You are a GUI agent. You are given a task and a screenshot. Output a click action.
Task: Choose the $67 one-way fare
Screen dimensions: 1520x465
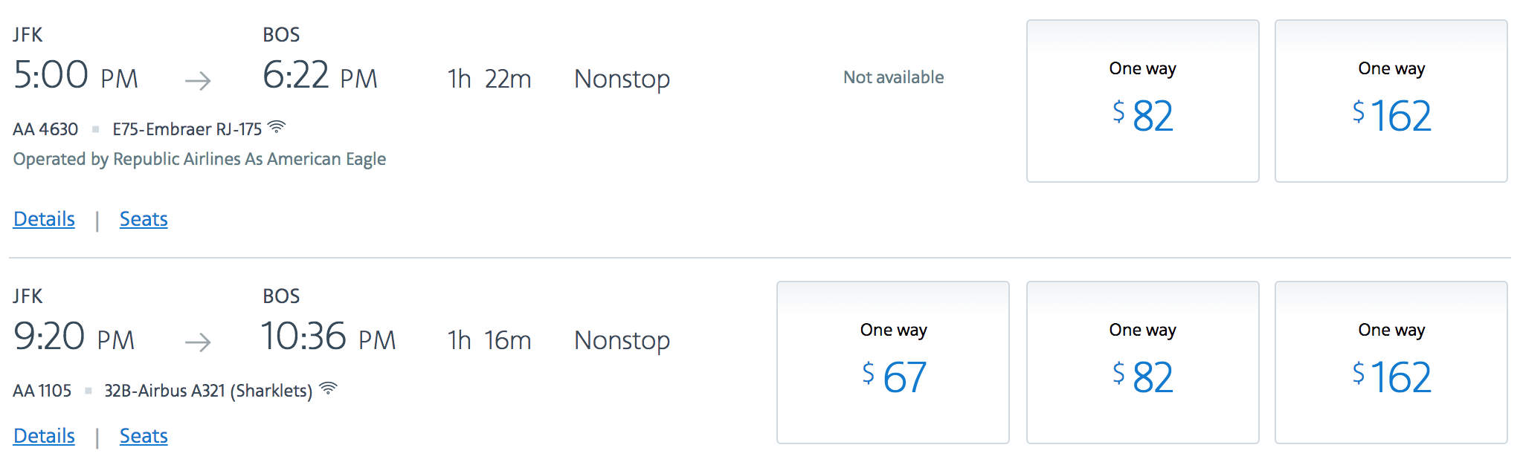pos(893,362)
